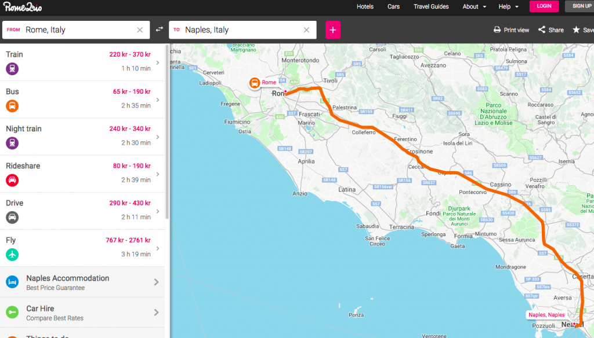Select the Train price 220 kr - 370 kr
Screen dimensions: 594x338
(x=130, y=54)
